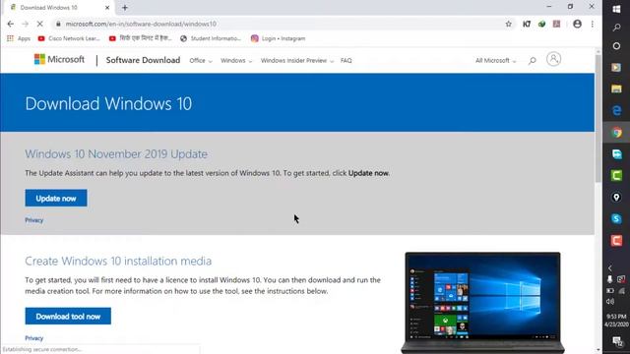Open the Login • Instagram bookmark
Screen dimensions: 630x354
click(x=278, y=38)
